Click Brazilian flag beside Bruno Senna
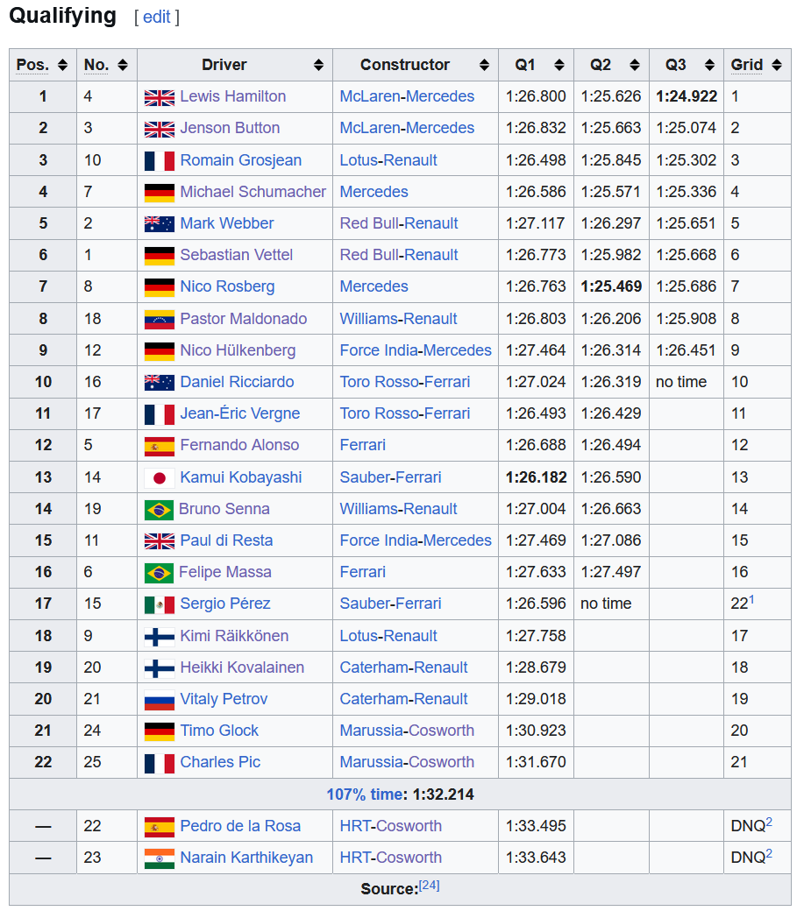This screenshot has height=918, width=804. point(159,510)
